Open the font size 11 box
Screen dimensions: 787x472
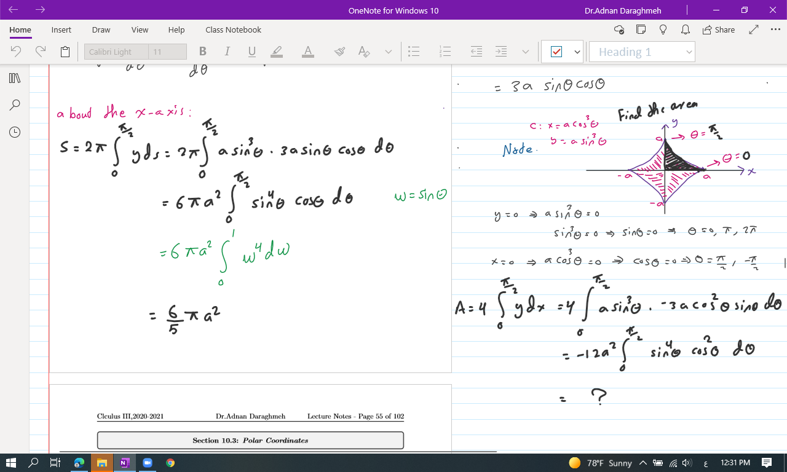point(167,52)
